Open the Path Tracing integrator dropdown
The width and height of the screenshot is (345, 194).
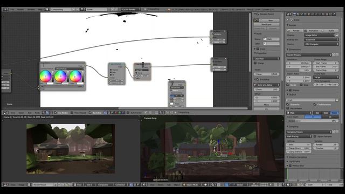pos(299,136)
